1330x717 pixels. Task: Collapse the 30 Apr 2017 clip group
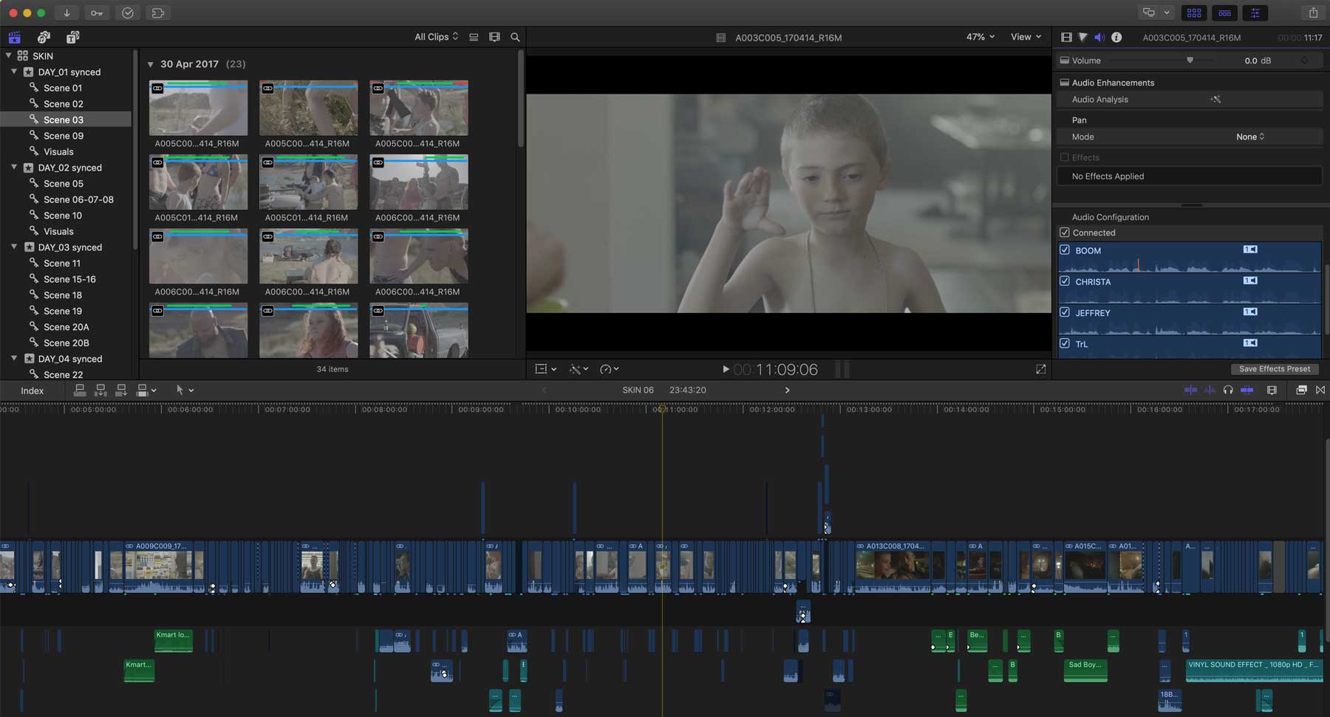(x=151, y=64)
